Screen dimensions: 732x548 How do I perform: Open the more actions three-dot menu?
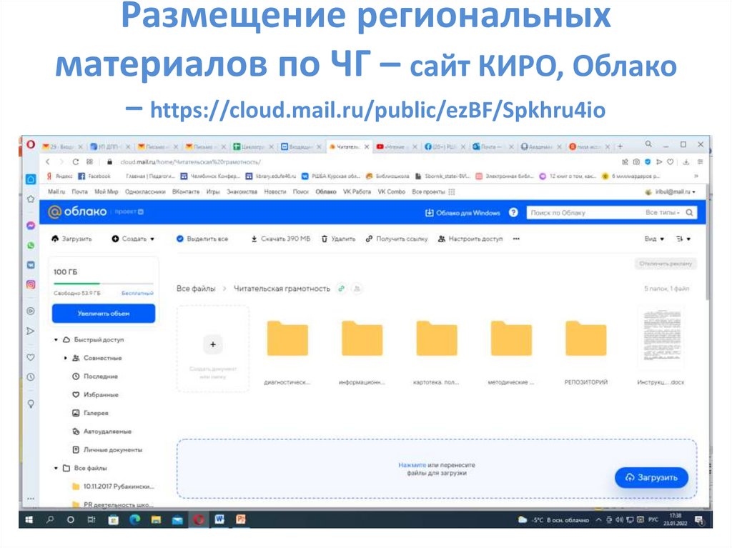516,239
